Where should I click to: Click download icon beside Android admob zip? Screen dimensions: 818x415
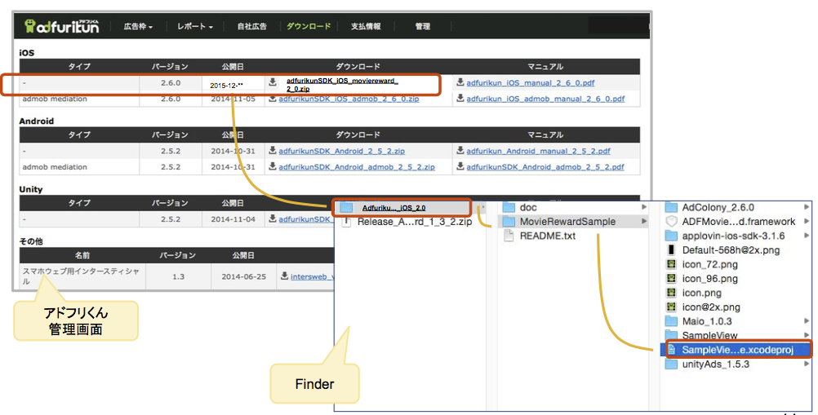273,166
